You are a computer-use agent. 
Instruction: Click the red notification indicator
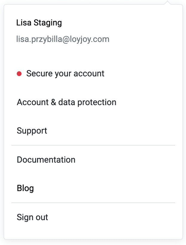(x=19, y=74)
